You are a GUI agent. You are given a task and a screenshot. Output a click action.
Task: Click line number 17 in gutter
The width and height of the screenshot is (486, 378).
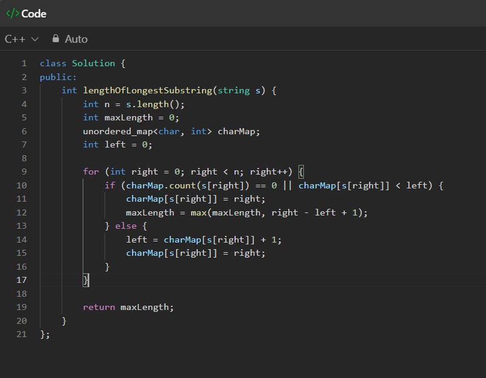(21, 280)
